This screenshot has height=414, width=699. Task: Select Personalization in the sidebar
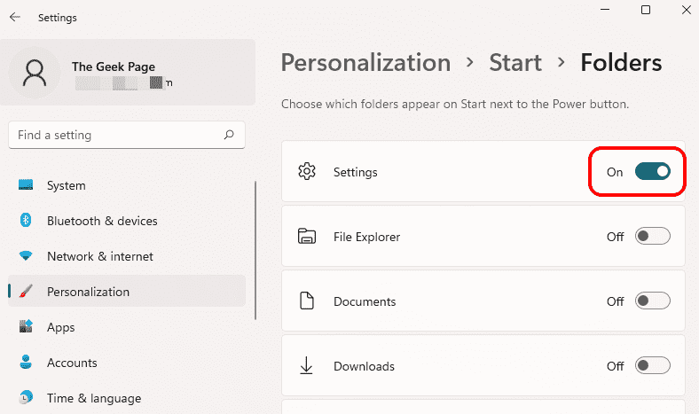tap(127, 291)
